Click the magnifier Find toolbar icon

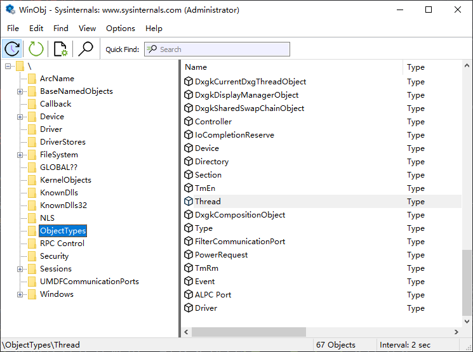[86, 49]
